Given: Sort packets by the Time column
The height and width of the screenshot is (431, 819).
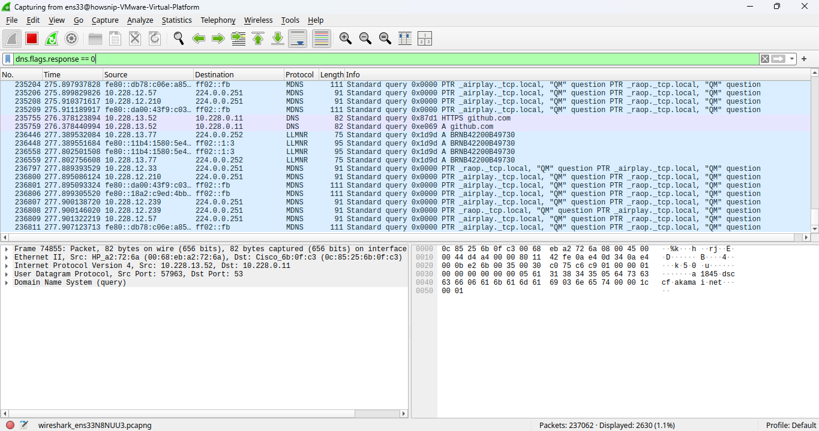Looking at the screenshot, I should tap(72, 75).
